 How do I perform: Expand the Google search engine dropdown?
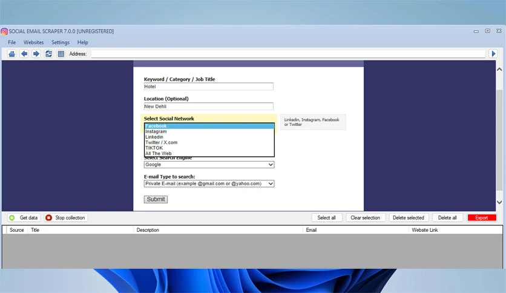tap(209, 165)
